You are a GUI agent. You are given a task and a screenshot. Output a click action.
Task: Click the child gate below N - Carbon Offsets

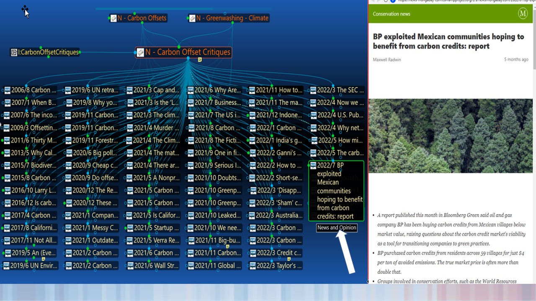coord(142,23)
